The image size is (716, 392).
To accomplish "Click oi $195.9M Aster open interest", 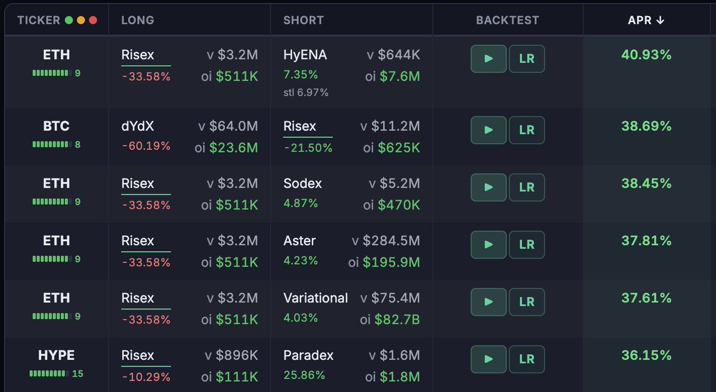I will coord(384,263).
